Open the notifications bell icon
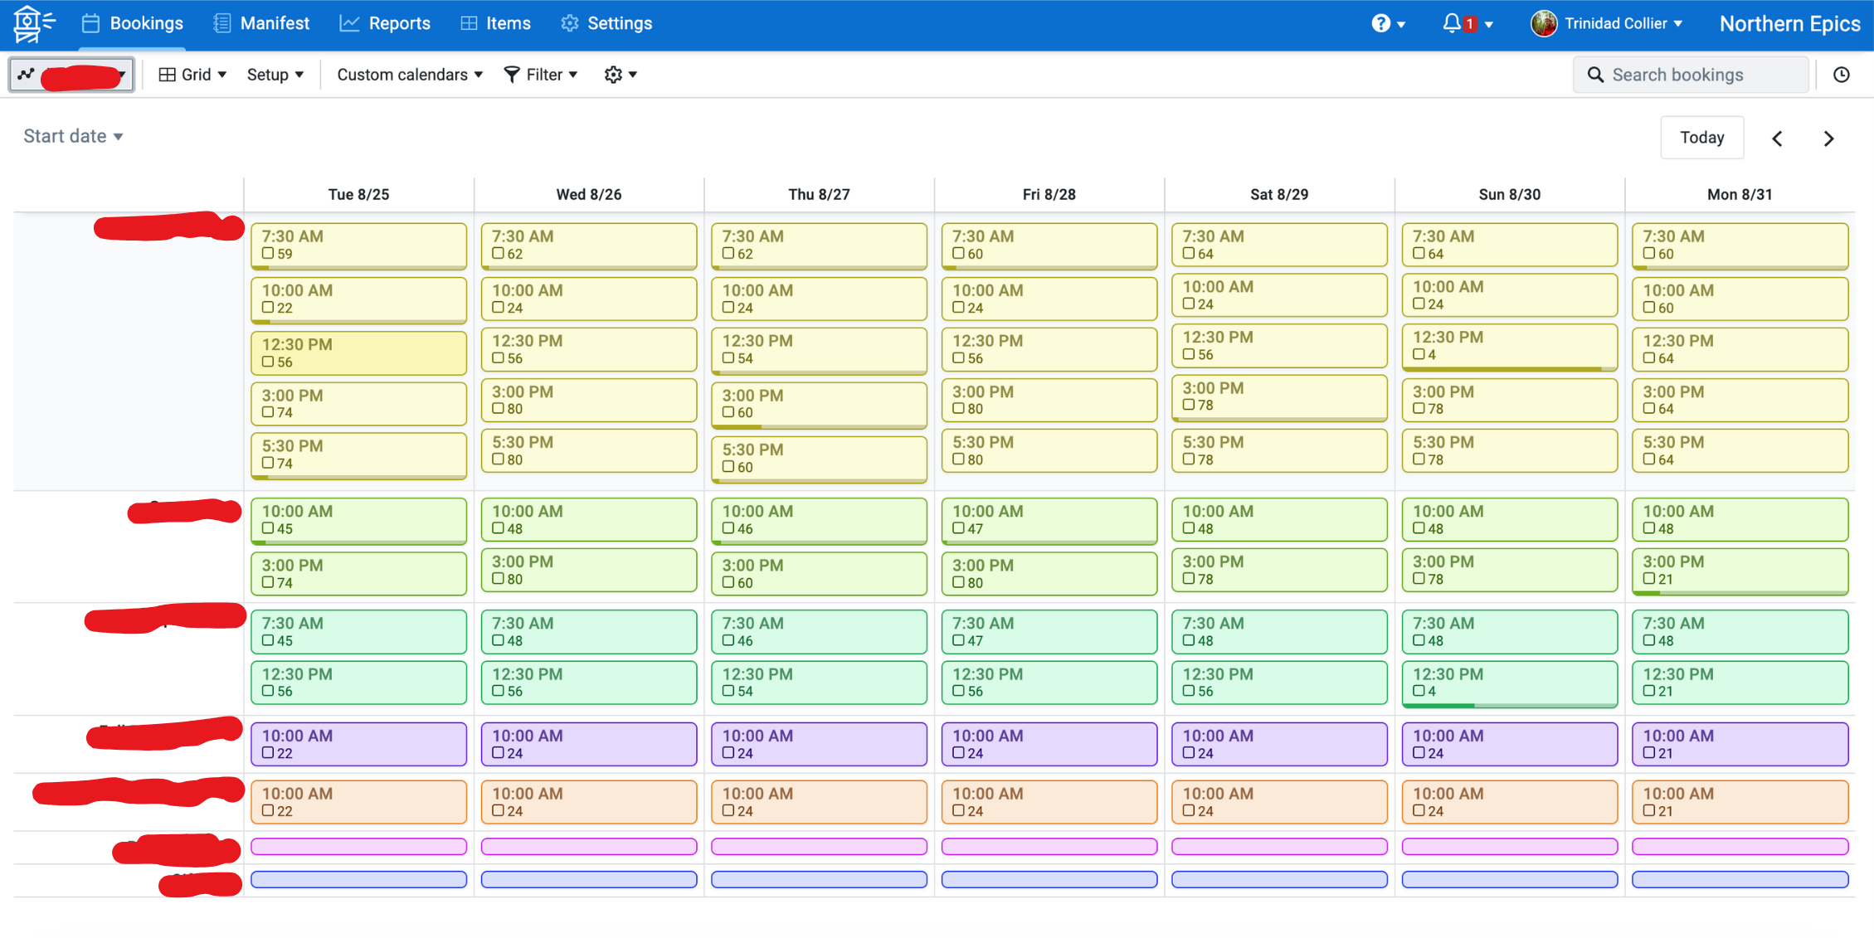 coord(1452,23)
